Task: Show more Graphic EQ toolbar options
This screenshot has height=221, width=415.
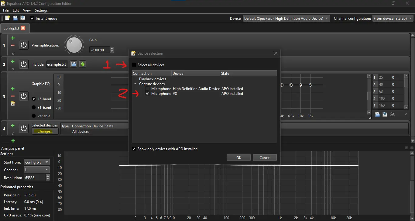Action: (x=406, y=114)
